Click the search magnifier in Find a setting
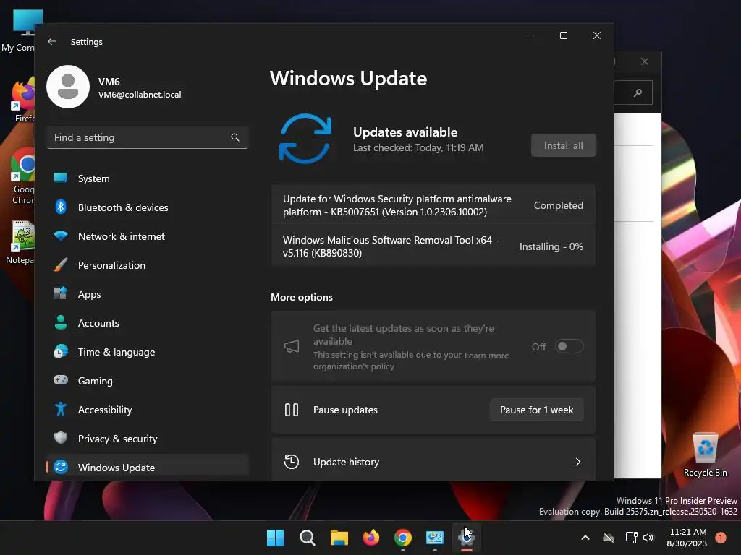 pos(235,137)
